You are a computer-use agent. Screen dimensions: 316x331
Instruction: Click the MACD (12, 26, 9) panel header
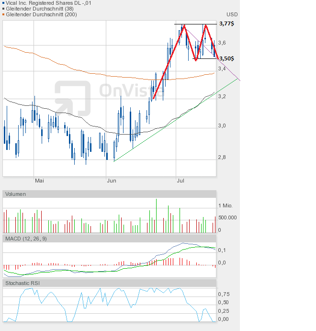click(109, 239)
